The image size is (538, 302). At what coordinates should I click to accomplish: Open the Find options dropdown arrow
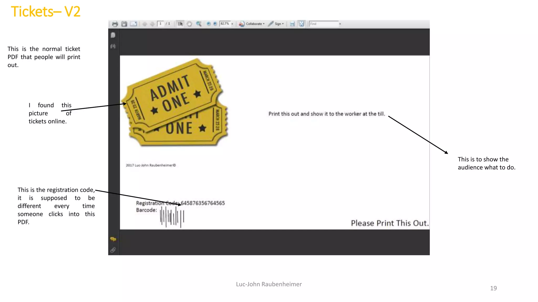pos(340,24)
